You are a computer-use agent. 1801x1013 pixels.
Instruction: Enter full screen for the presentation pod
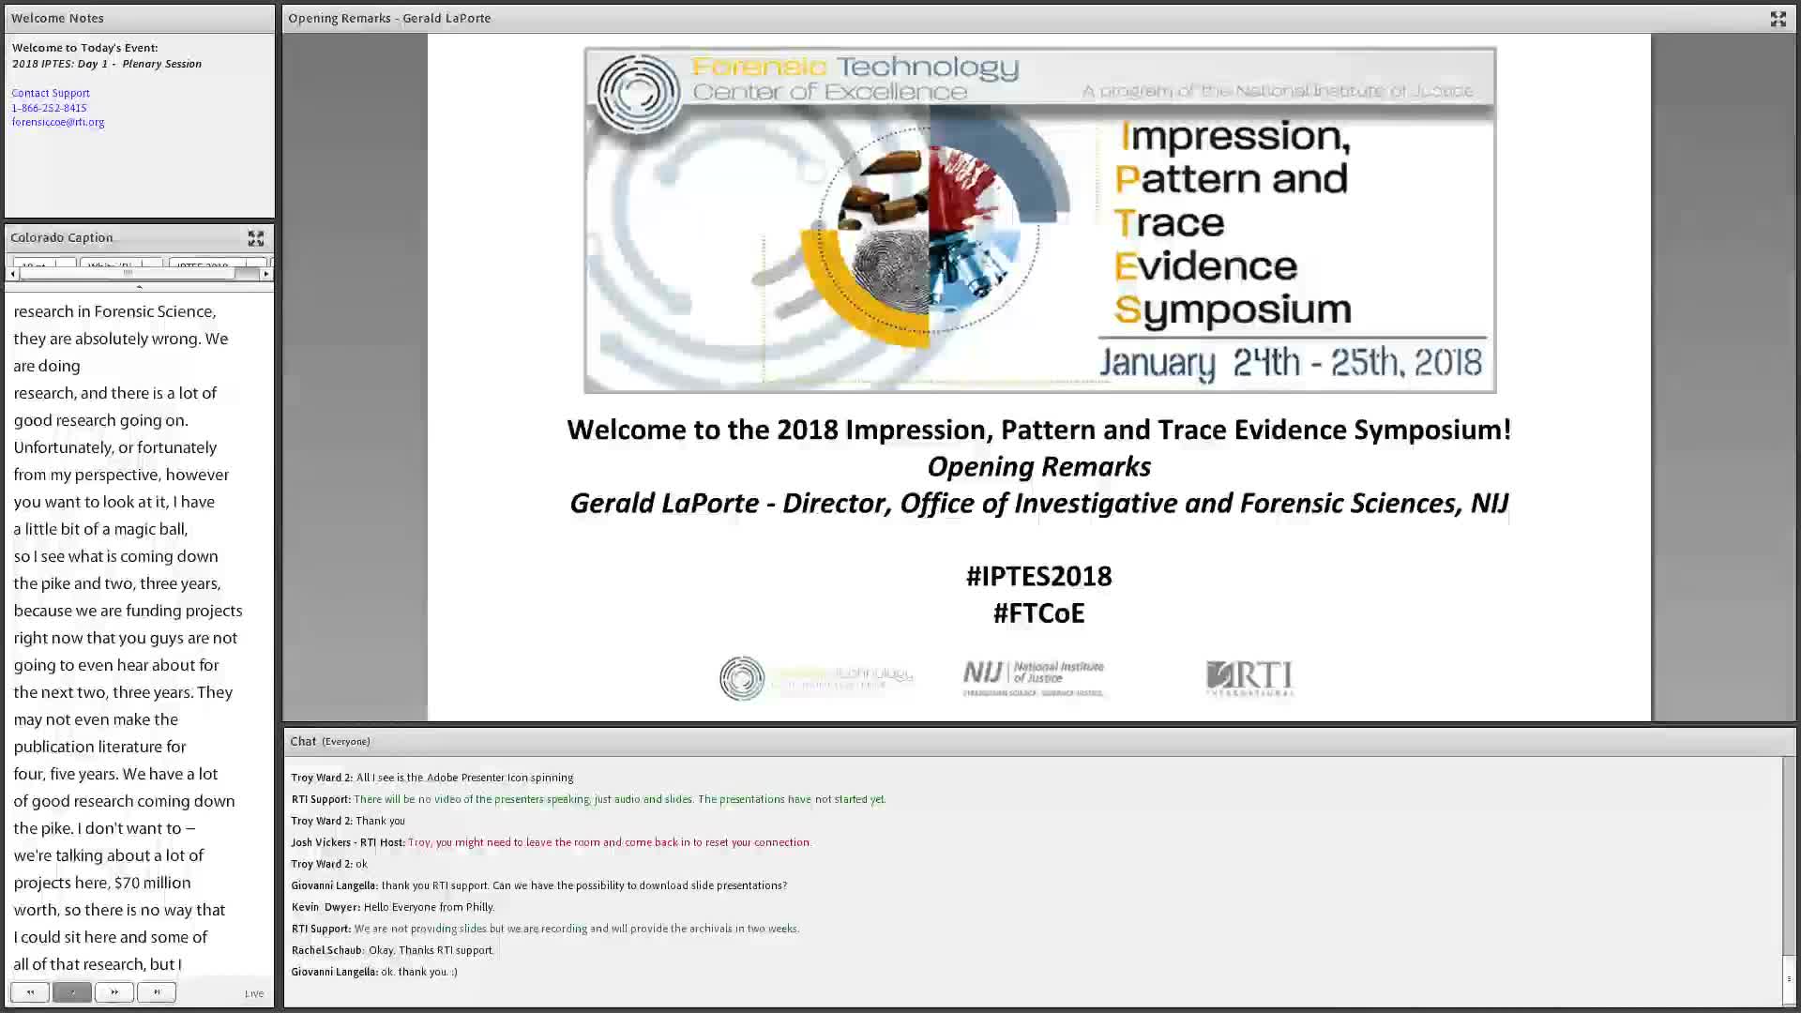1778,19
